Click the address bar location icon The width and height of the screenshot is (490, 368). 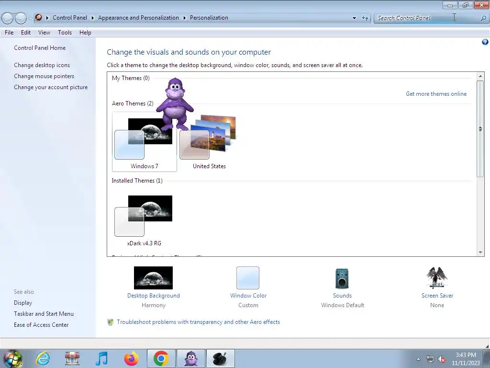pyautogui.click(x=39, y=18)
